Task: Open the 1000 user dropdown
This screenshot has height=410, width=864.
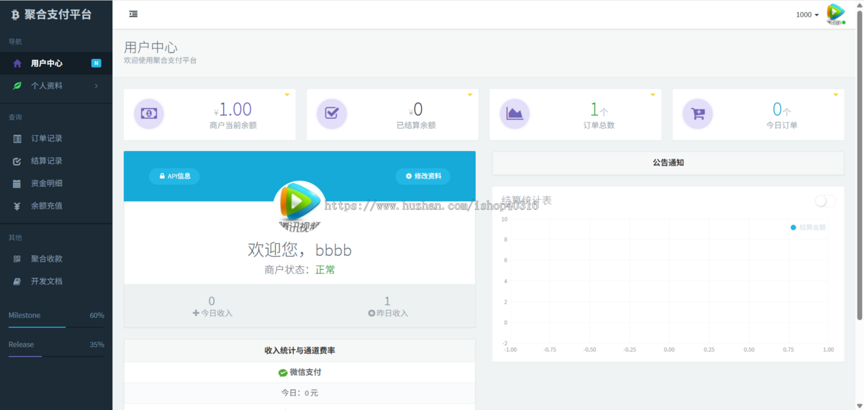Action: click(807, 14)
